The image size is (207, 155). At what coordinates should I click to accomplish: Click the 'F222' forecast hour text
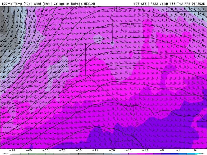pos(154,4)
